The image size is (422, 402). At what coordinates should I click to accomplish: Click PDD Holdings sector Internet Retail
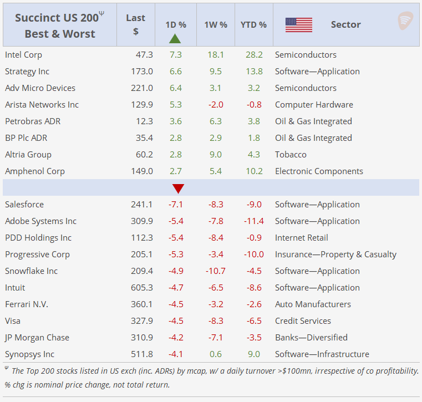[x=302, y=238]
